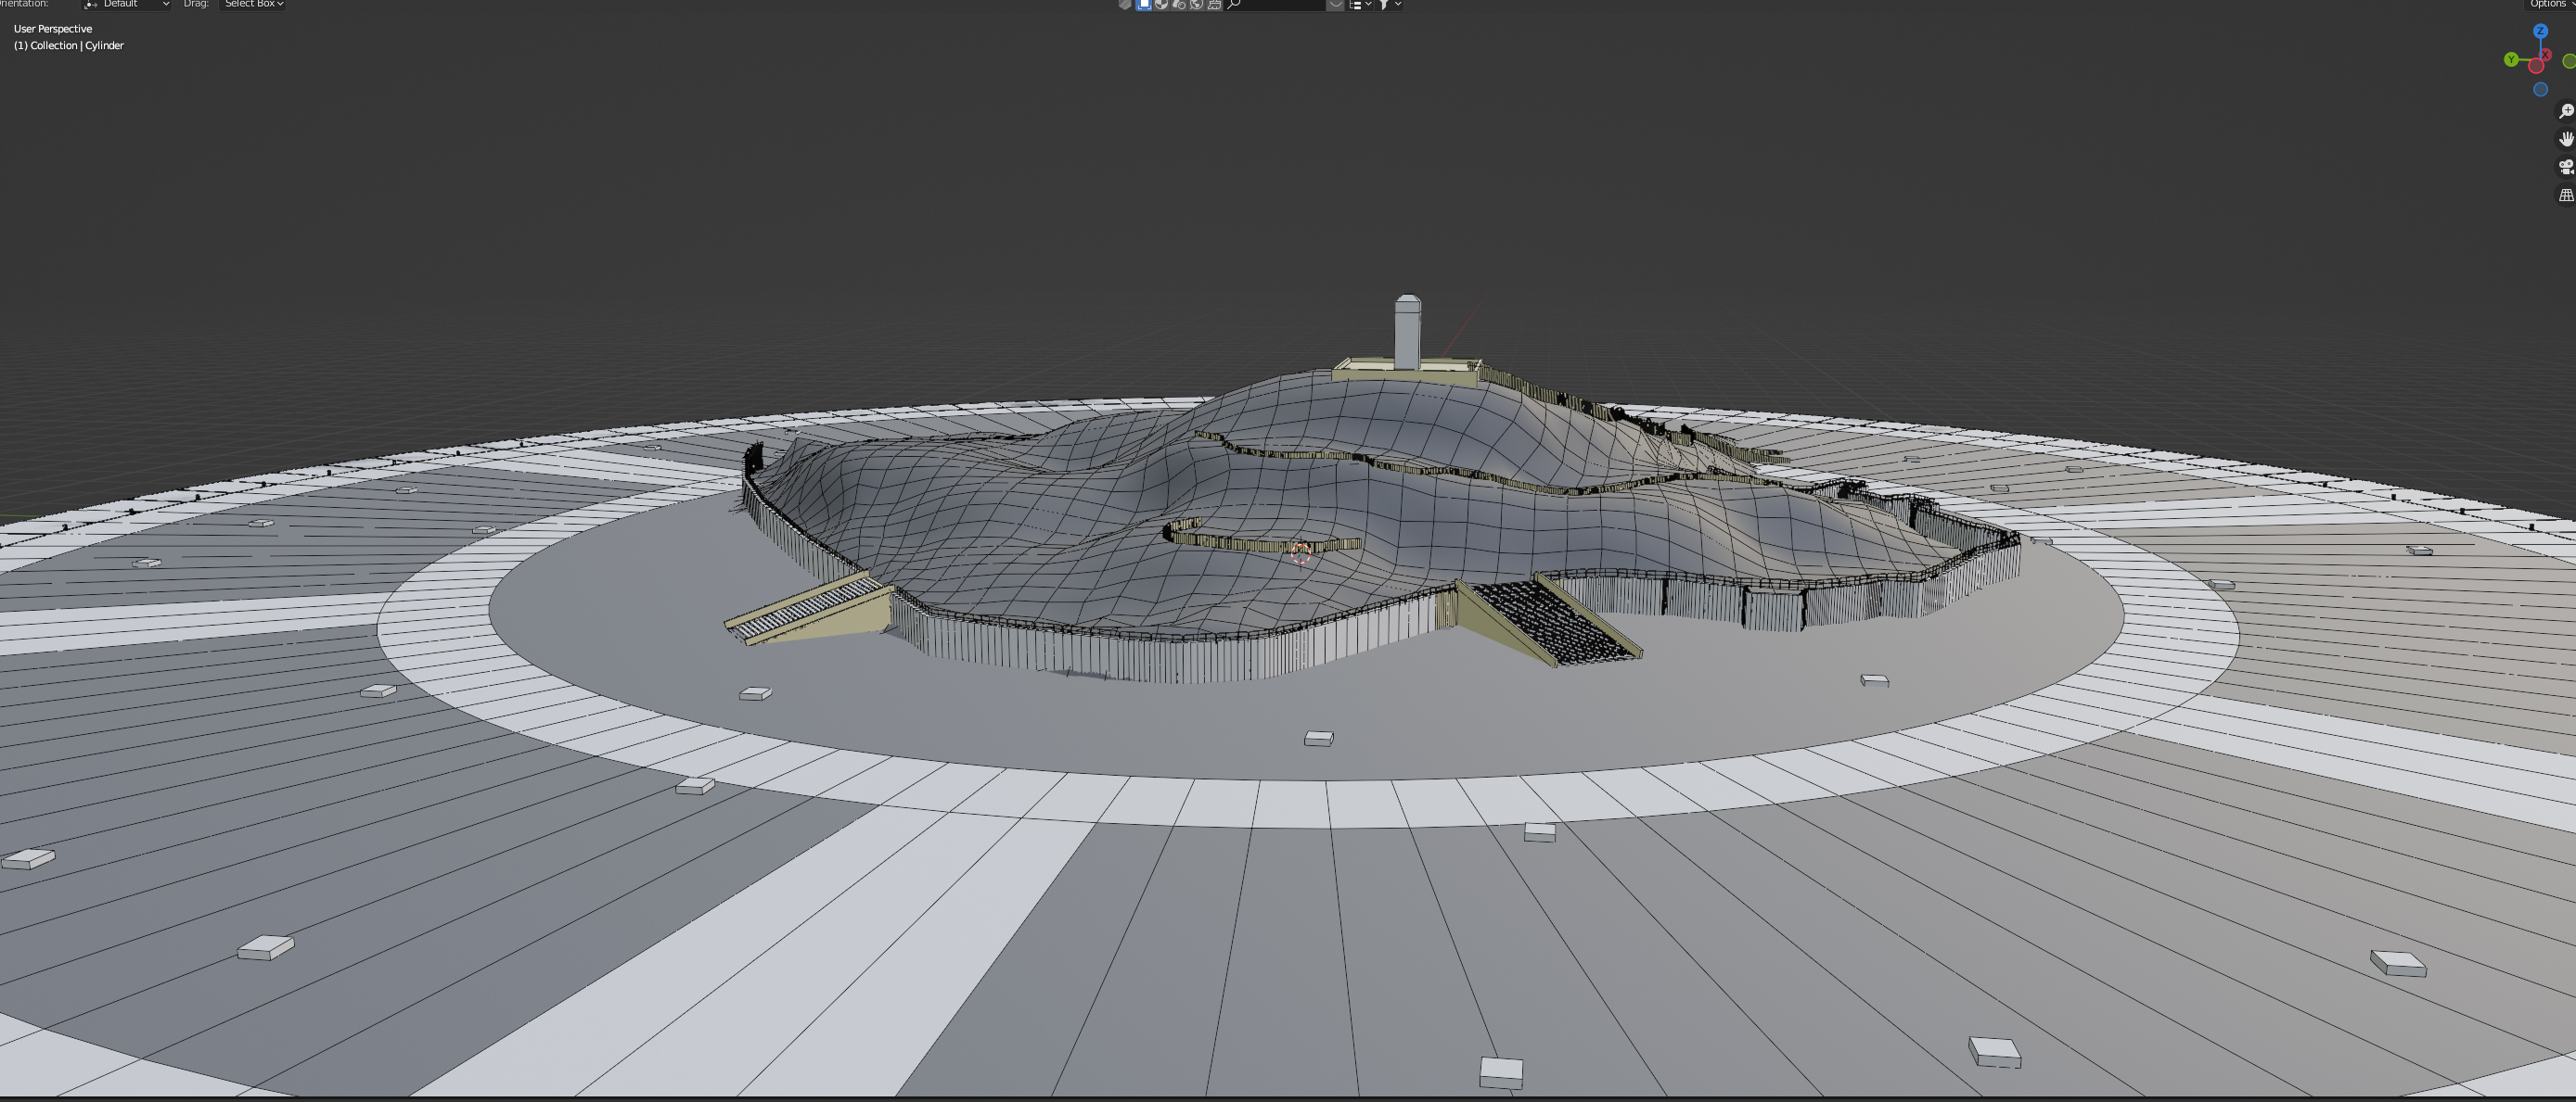Click the viewport search magnifier icon
This screenshot has height=1102, width=2576.
pyautogui.click(x=1233, y=5)
